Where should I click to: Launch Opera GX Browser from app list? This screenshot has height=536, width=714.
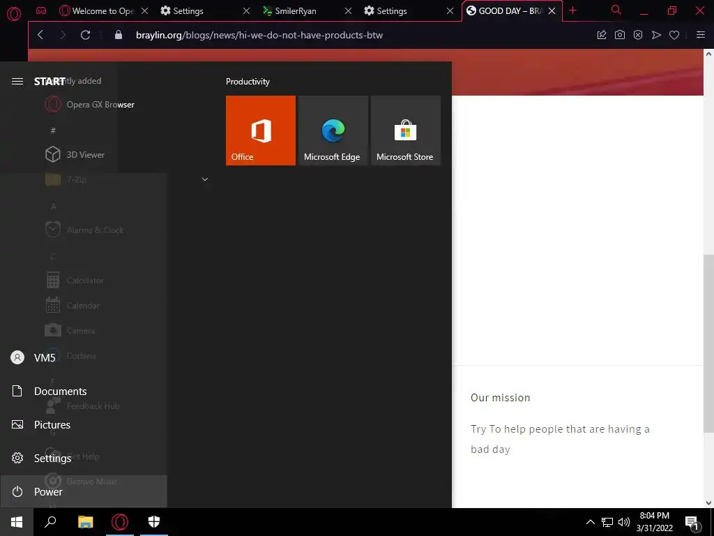[x=90, y=105]
